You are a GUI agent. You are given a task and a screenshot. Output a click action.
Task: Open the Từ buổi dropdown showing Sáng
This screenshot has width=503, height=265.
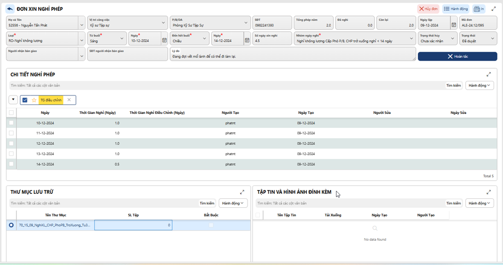pos(122,38)
